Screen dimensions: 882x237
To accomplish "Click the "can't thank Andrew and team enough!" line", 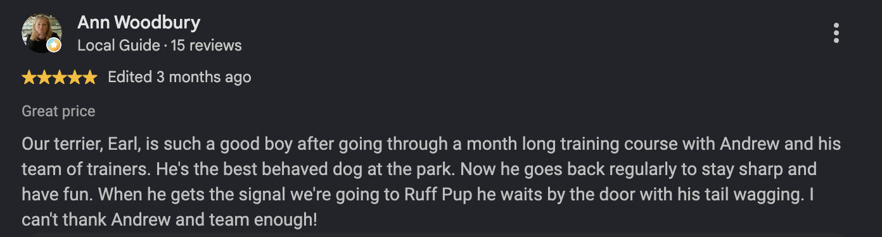I will [170, 222].
